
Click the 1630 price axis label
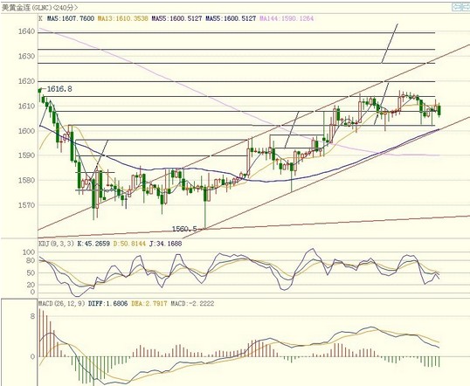[26, 56]
